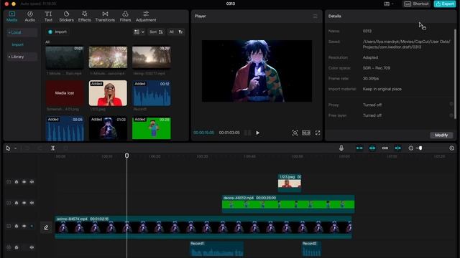
Task: Select the Media lost thumbnail
Action: tap(65, 93)
